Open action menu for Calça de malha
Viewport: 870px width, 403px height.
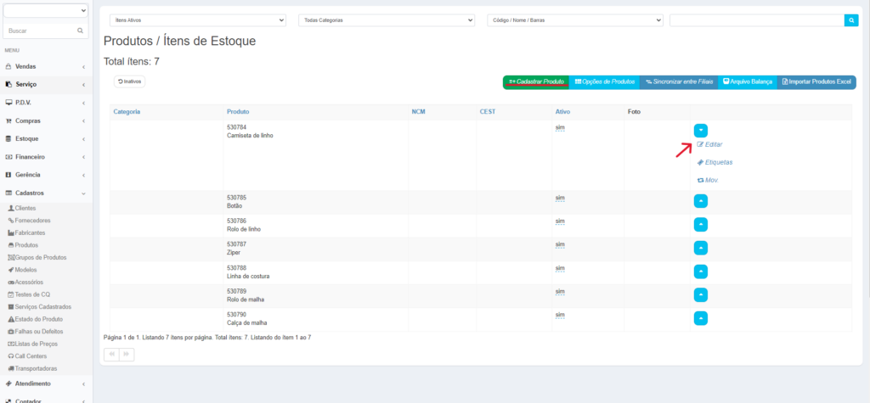700,318
